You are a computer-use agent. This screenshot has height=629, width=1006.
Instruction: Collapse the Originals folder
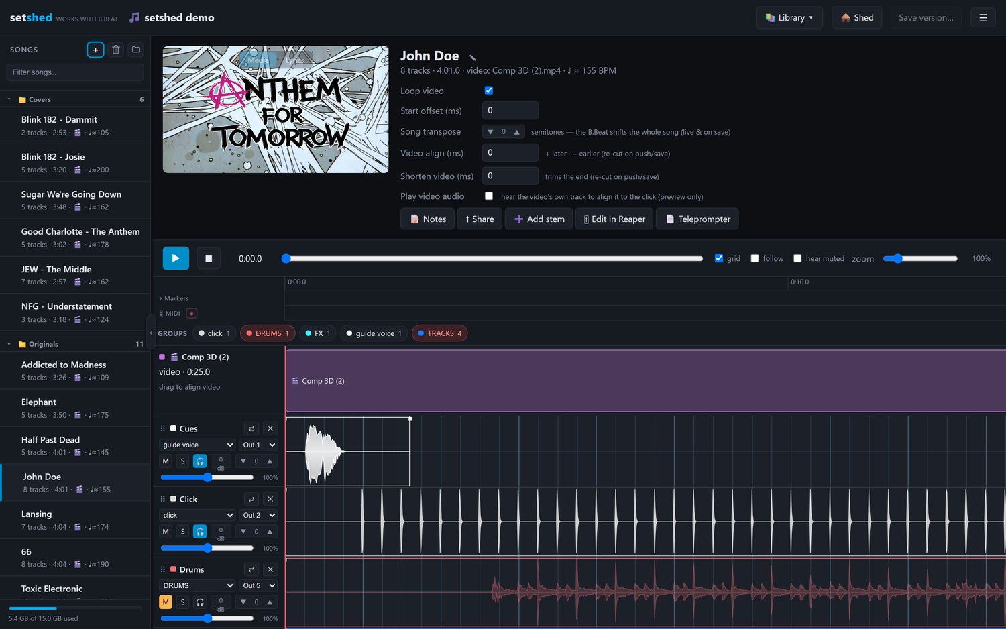pyautogui.click(x=9, y=344)
